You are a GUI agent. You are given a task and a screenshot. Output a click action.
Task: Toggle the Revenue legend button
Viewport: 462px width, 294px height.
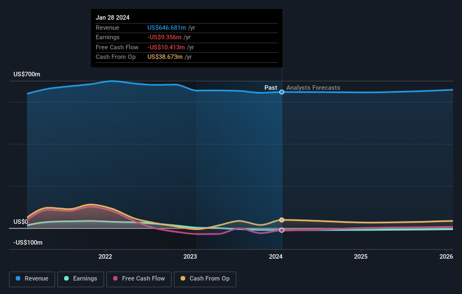[32, 279]
